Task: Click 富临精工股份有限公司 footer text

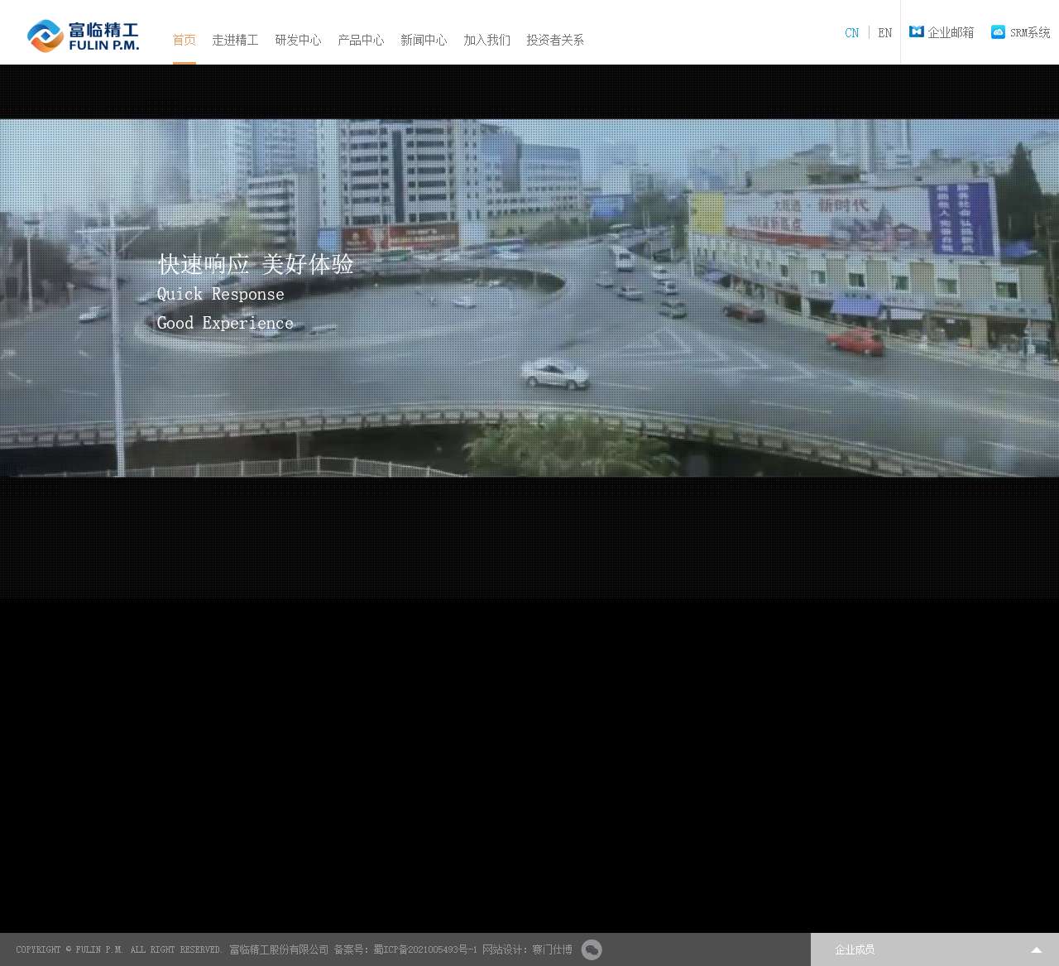Action: point(279,949)
